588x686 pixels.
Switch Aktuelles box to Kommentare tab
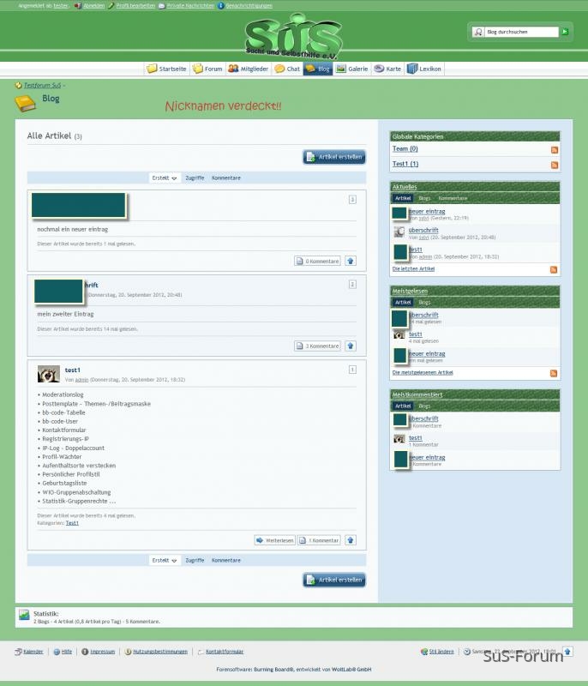(453, 198)
